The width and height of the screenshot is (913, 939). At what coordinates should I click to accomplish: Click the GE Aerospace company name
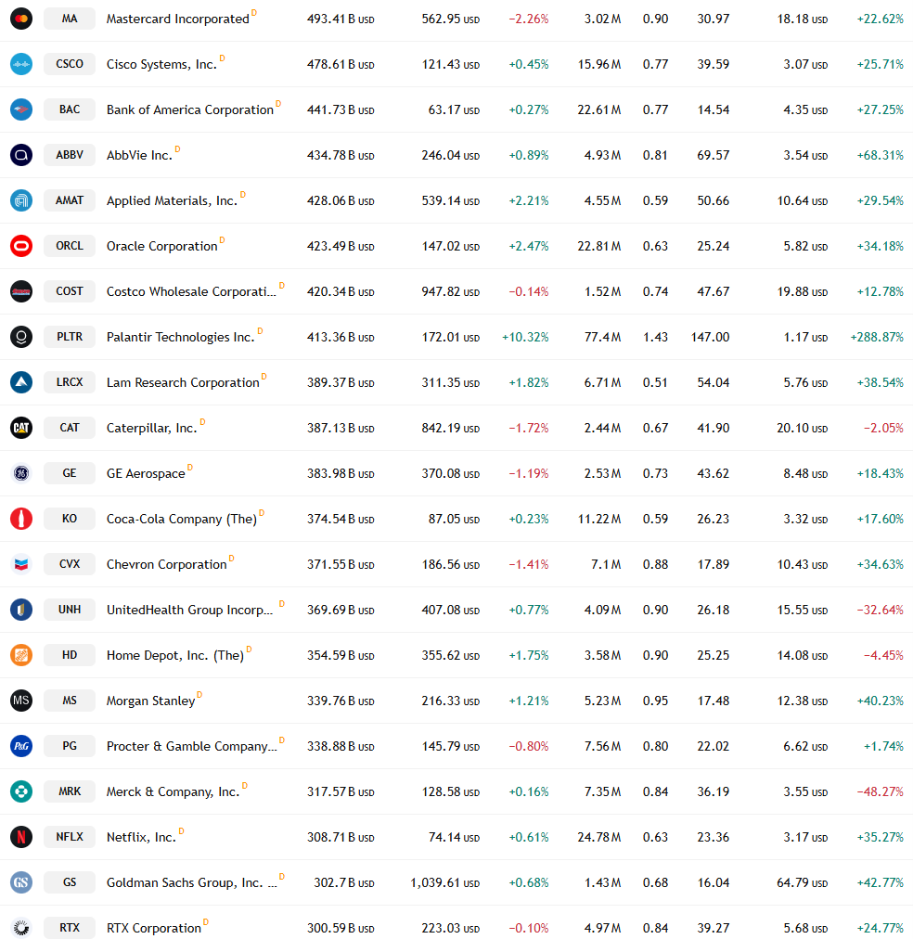pos(146,474)
